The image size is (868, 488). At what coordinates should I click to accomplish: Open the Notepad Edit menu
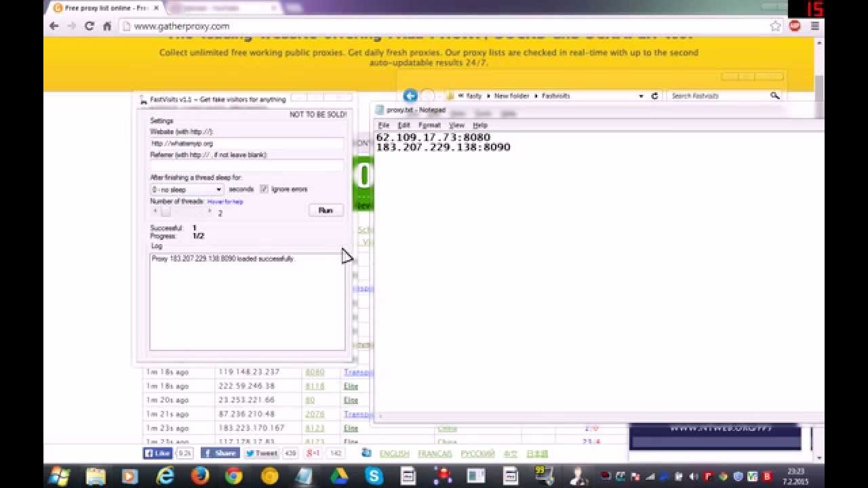tap(404, 125)
